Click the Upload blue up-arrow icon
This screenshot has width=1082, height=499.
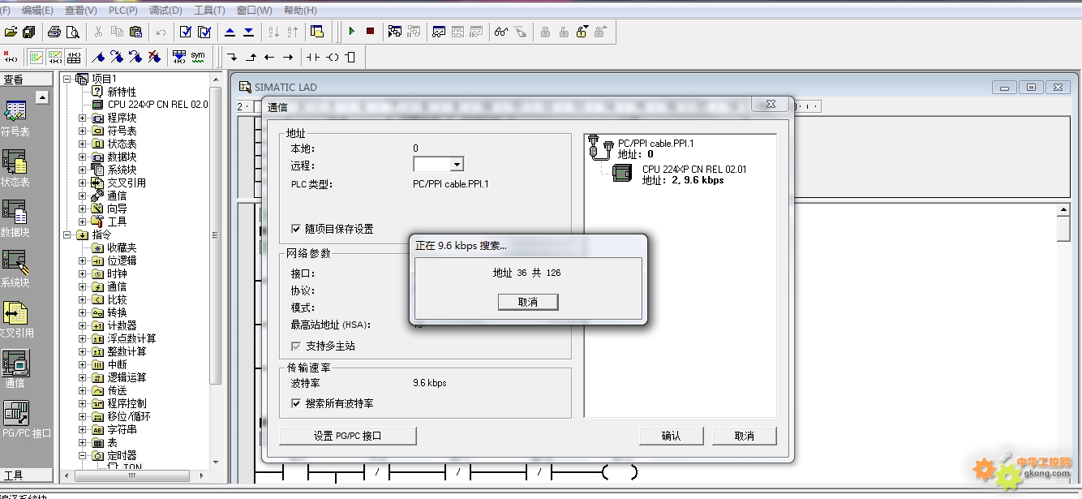[x=230, y=32]
